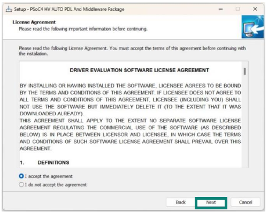Image resolution: width=268 pixels, height=212 pixels.
Task: Choose I do not accept the agreement
Action: click(53, 185)
